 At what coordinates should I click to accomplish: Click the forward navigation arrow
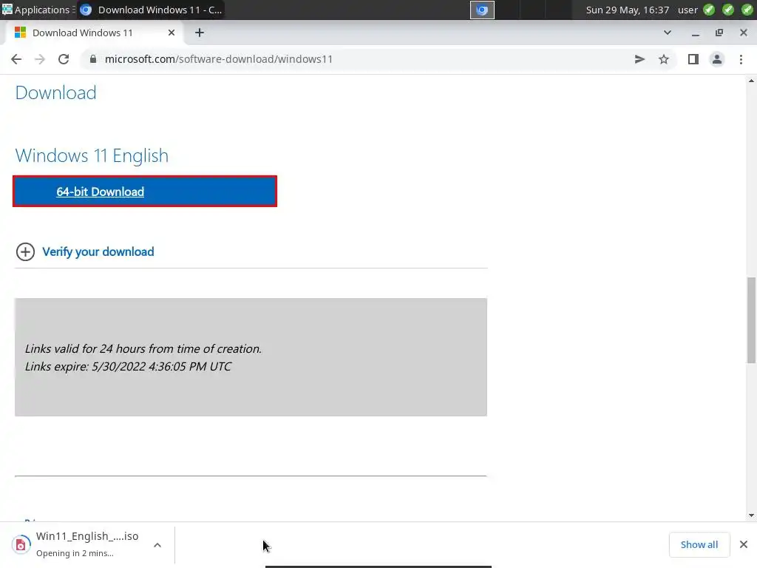pyautogui.click(x=40, y=59)
